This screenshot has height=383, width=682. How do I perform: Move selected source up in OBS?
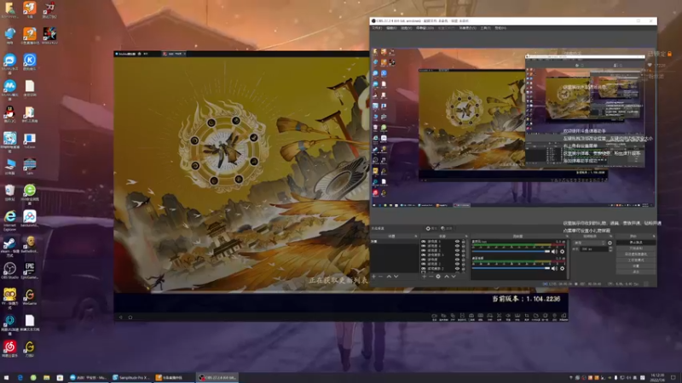pyautogui.click(x=447, y=277)
